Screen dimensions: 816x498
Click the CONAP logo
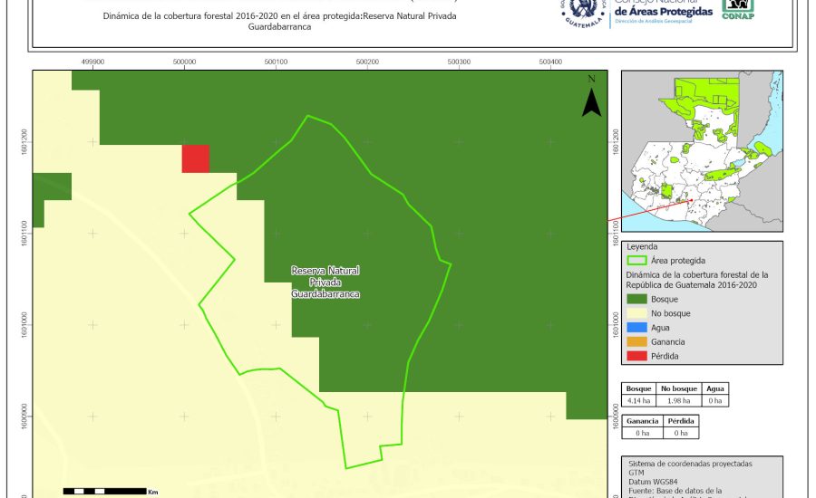coord(738,8)
